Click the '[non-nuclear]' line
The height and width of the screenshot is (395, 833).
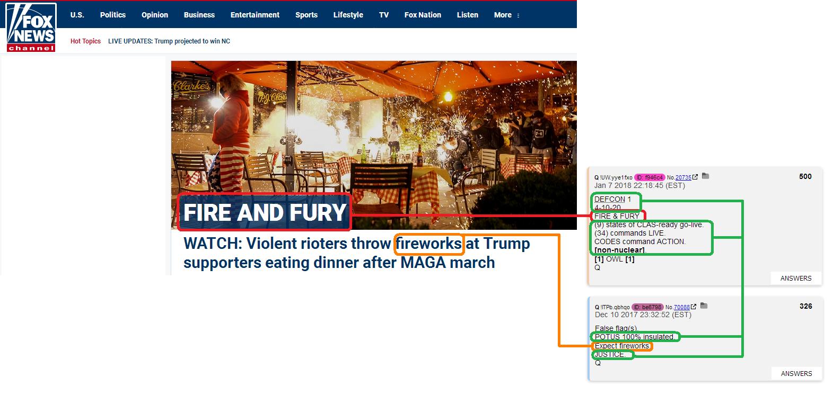[620, 250]
